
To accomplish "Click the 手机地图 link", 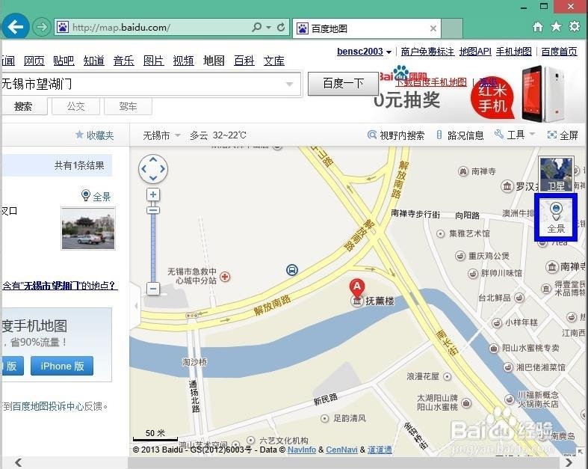I will 514,52.
